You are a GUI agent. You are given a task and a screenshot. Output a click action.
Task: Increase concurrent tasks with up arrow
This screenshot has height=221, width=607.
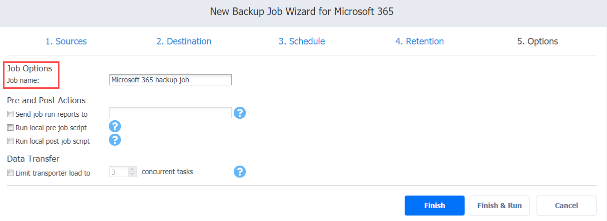pyautogui.click(x=132, y=170)
